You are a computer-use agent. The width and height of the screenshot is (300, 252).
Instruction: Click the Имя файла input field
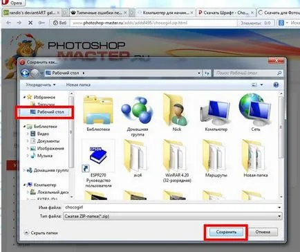[x=172, y=207]
